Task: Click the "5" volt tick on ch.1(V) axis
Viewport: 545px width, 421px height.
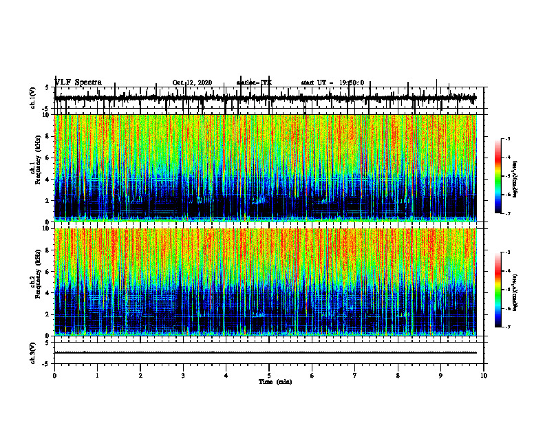Action: (47, 88)
